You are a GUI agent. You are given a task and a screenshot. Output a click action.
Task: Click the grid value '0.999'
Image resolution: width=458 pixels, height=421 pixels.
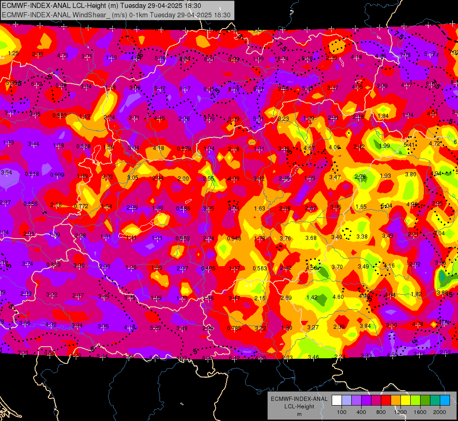[57, 175]
